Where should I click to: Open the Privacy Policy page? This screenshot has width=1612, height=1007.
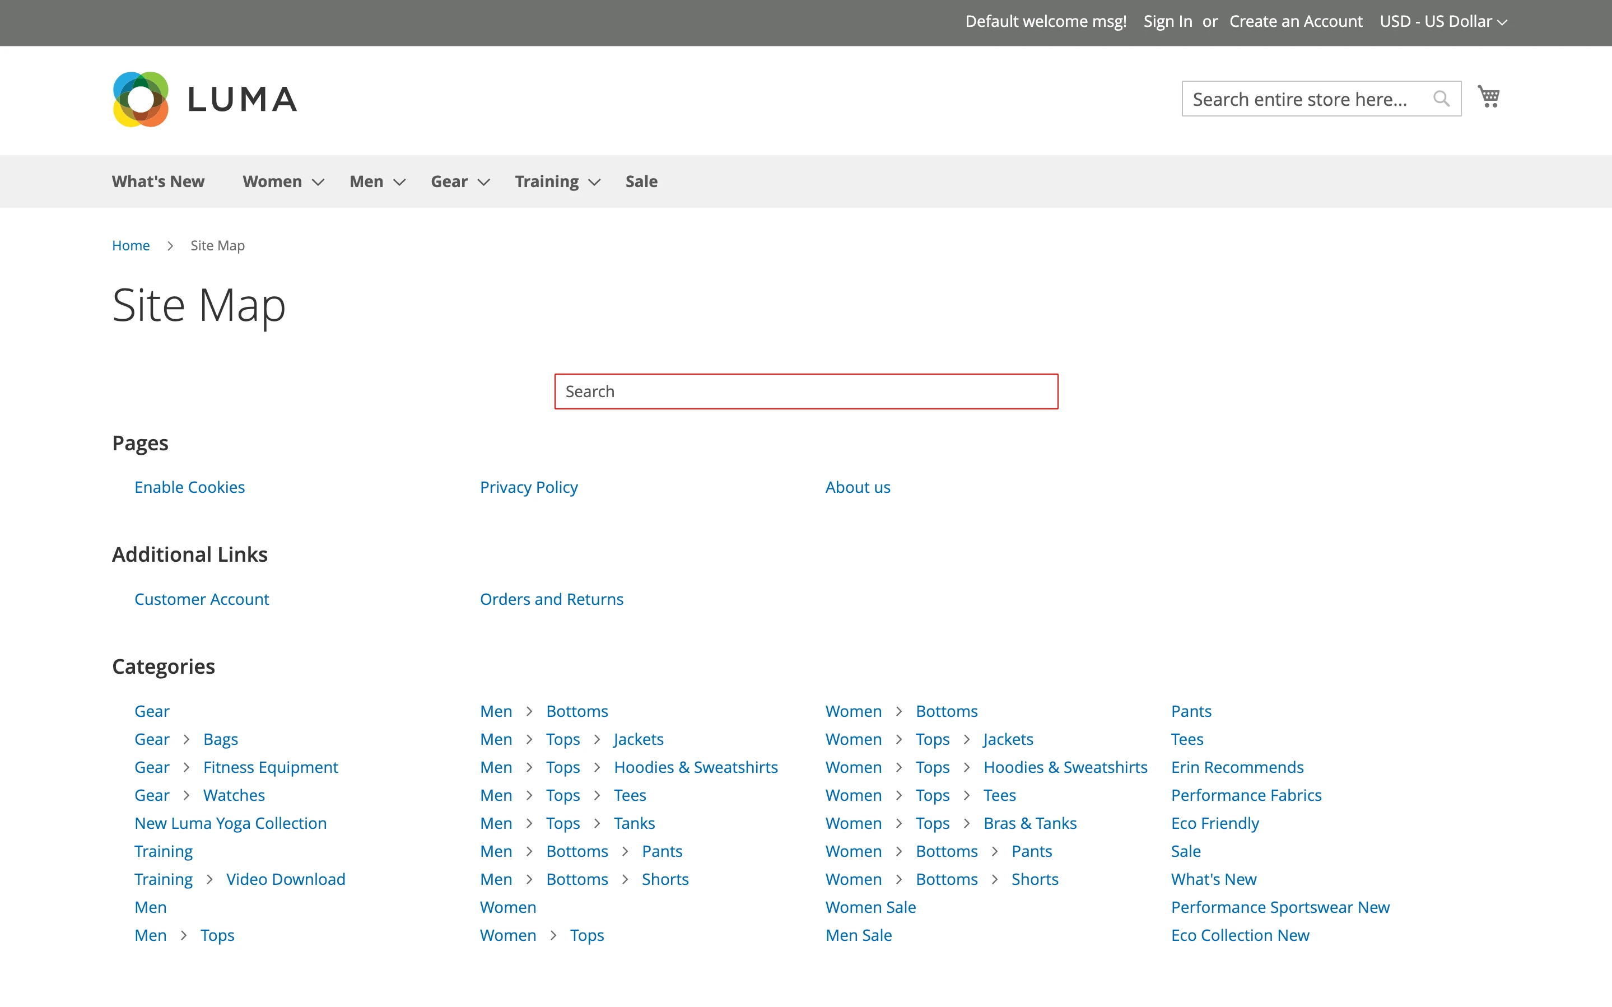pos(528,487)
